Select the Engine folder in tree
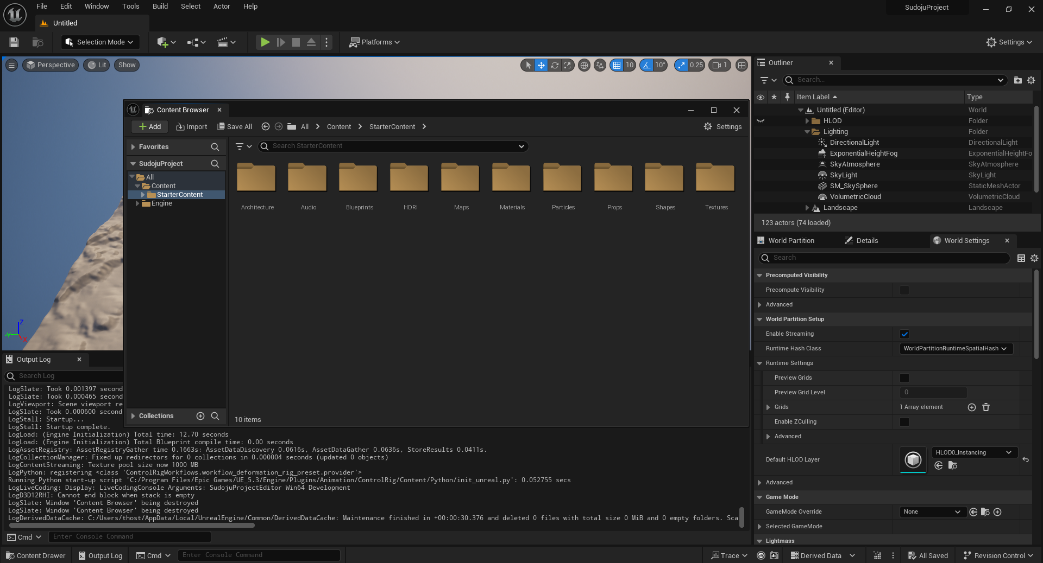The height and width of the screenshot is (563, 1043). click(161, 203)
